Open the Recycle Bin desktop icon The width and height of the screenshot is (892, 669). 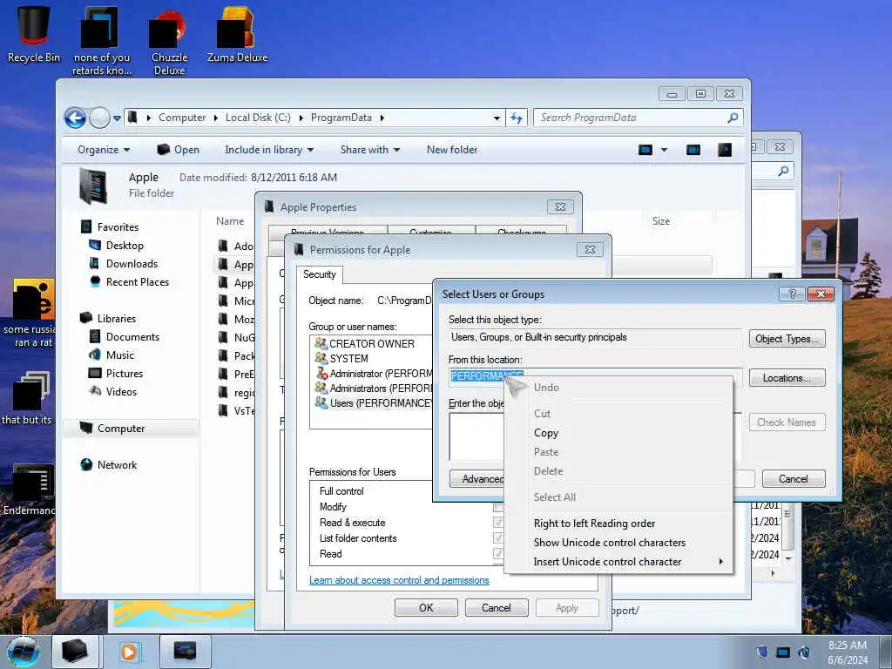pyautogui.click(x=34, y=34)
